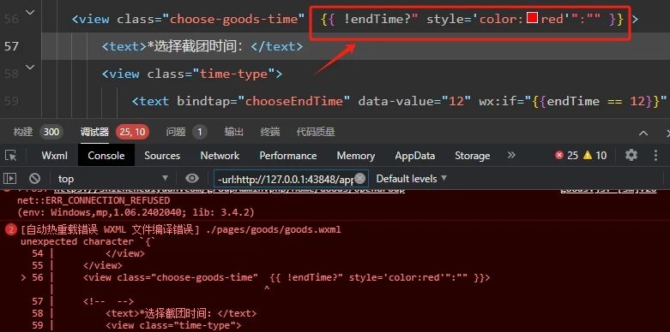Viewport: 670px width, 332px height.
Task: Select the element inspector picker icon
Action: point(10,156)
